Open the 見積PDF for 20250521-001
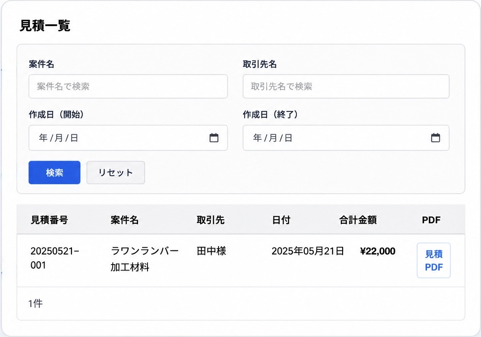 pos(434,260)
